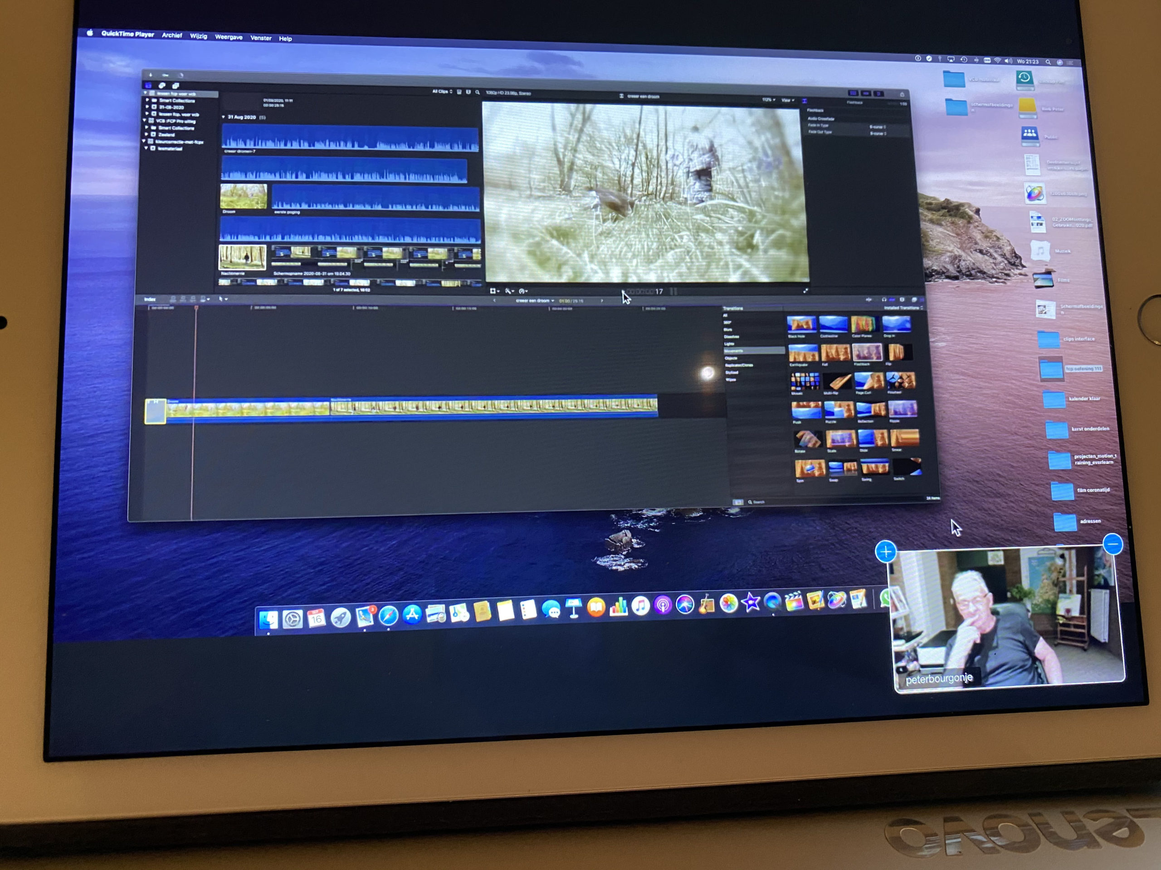Toggle clip appearance filmstrip icon in browser
The width and height of the screenshot is (1161, 870).
(459, 92)
